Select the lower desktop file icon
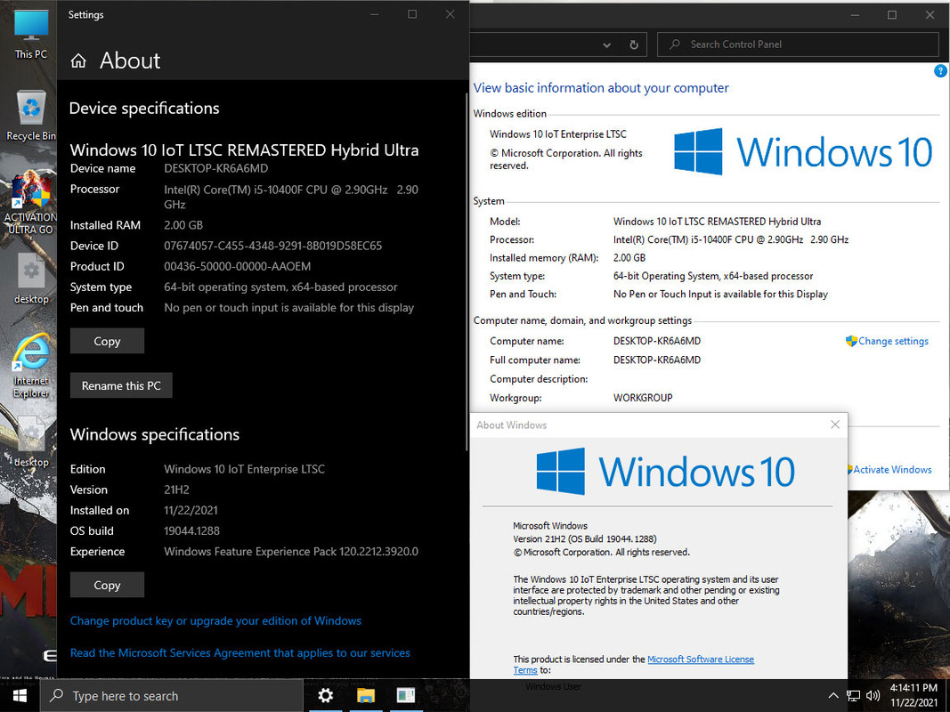950x712 pixels. coord(31,441)
